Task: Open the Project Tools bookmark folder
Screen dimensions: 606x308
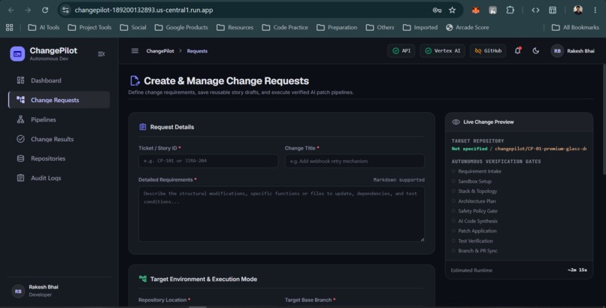Action: 89,27
